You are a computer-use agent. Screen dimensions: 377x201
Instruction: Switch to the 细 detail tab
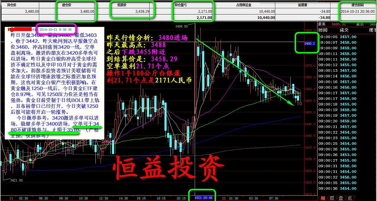point(323,198)
